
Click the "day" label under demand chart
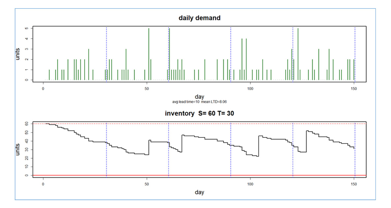(x=199, y=97)
